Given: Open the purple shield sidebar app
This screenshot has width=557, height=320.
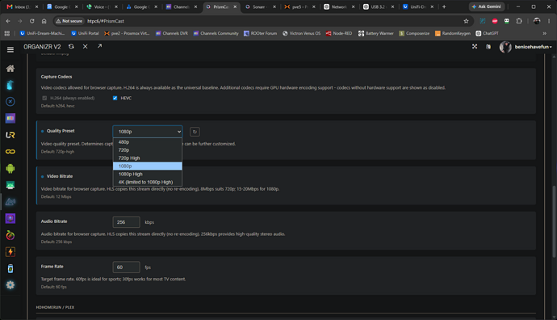Looking at the screenshot, I should [x=10, y=218].
